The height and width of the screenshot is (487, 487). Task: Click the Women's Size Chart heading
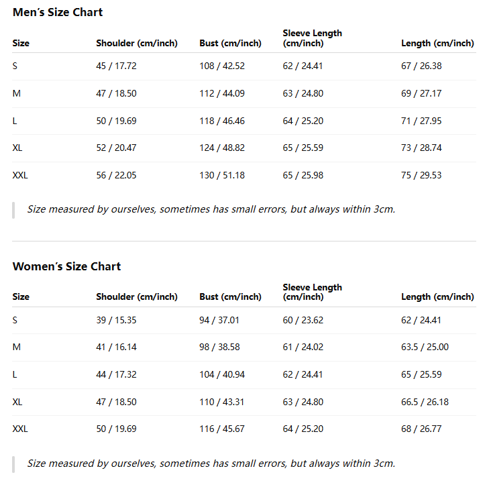(x=66, y=266)
